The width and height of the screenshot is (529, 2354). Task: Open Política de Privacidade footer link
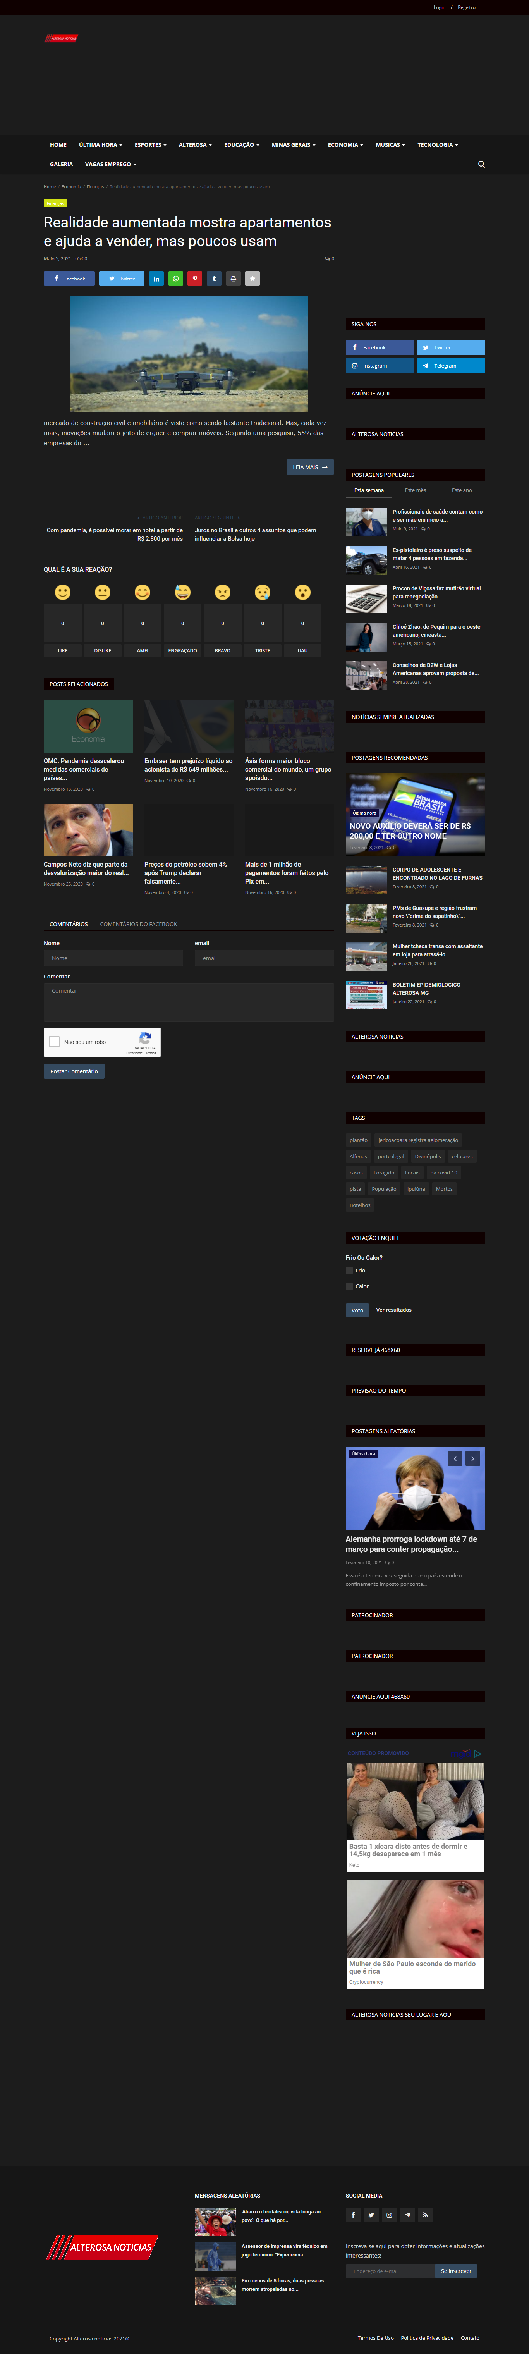(x=427, y=2338)
